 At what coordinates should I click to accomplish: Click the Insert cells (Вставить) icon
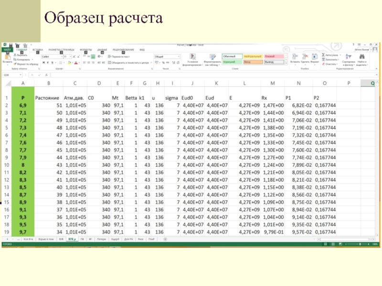pos(295,57)
